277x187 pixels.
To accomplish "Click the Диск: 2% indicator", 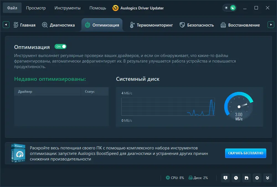I will pyautogui.click(x=198, y=178).
